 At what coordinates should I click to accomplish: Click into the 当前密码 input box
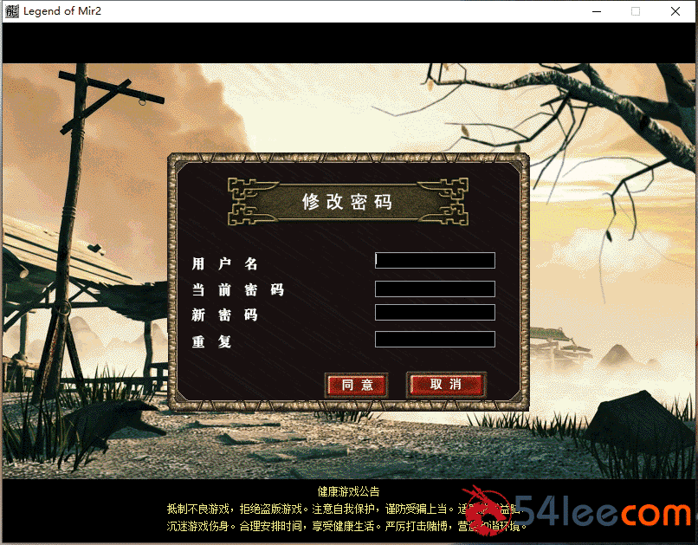point(435,289)
